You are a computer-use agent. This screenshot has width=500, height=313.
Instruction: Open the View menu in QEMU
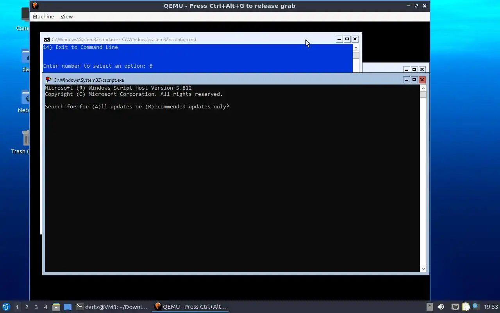(66, 16)
